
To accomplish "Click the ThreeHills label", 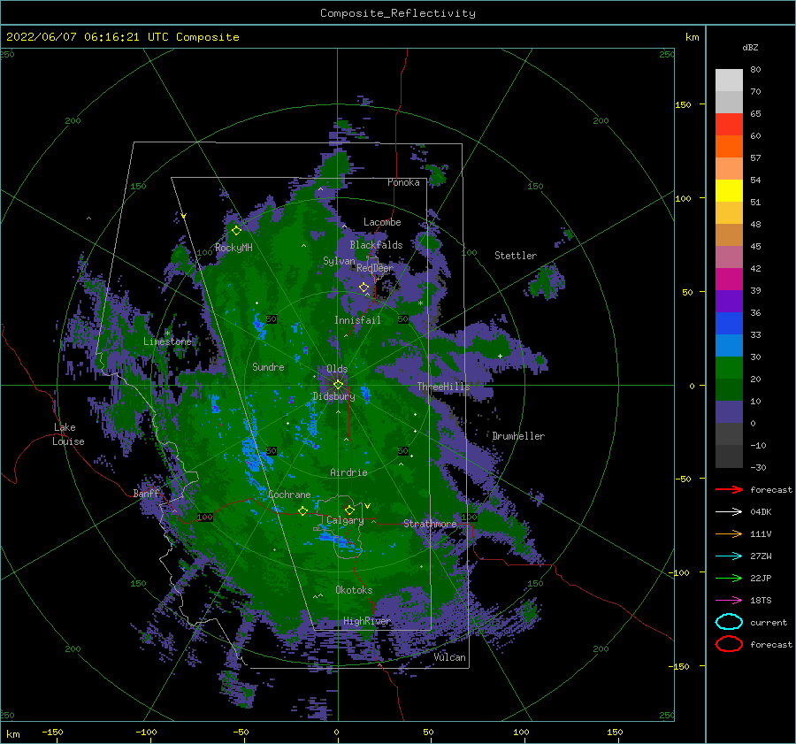I will 444,387.
